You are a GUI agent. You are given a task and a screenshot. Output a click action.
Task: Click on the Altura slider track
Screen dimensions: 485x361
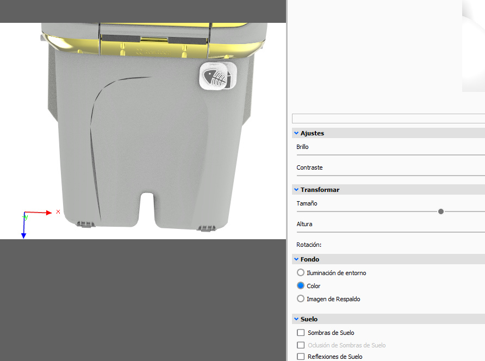tap(390, 232)
